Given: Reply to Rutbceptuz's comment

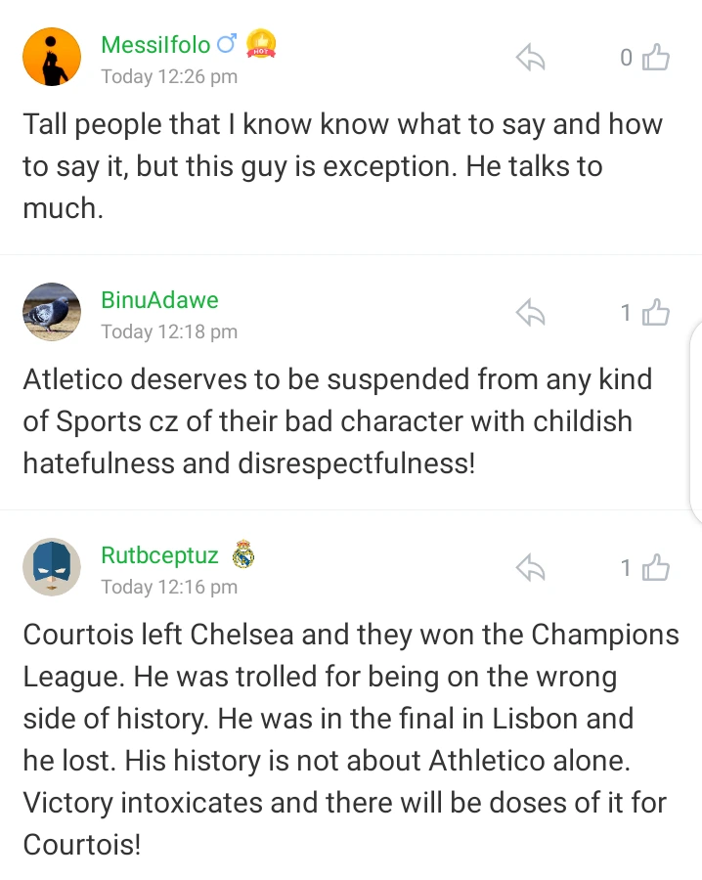Looking at the screenshot, I should coord(530,568).
